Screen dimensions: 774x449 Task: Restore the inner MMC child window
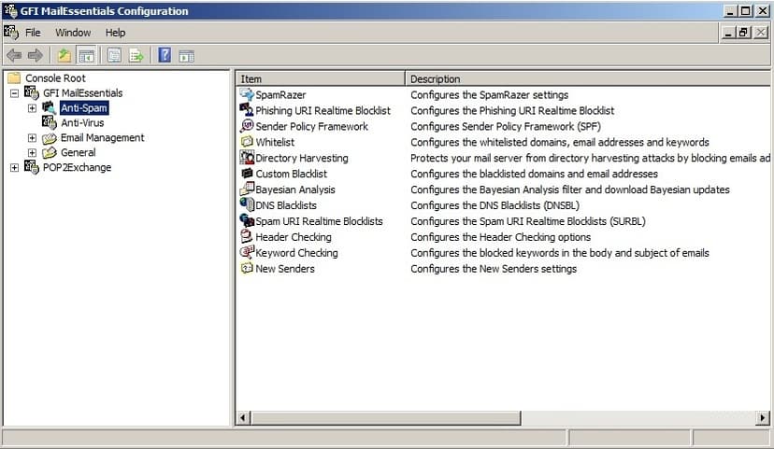(743, 33)
